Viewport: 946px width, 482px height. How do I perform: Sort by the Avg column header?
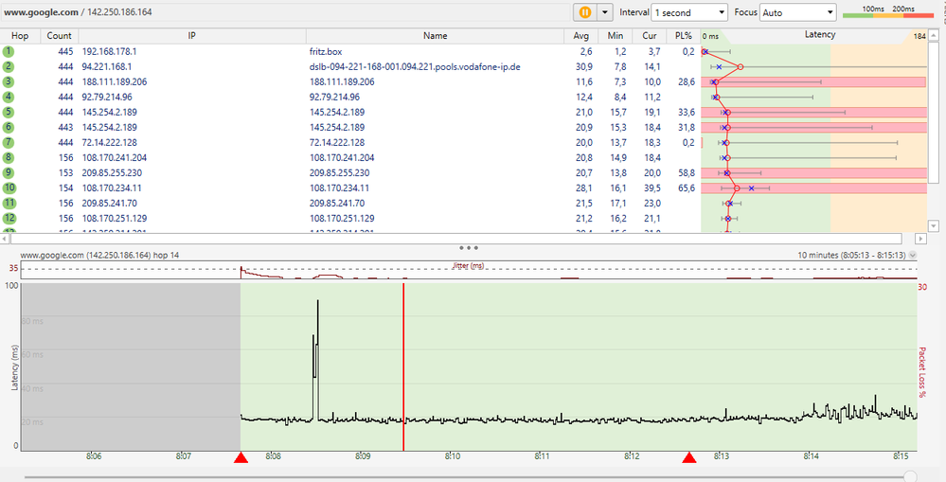click(x=581, y=36)
